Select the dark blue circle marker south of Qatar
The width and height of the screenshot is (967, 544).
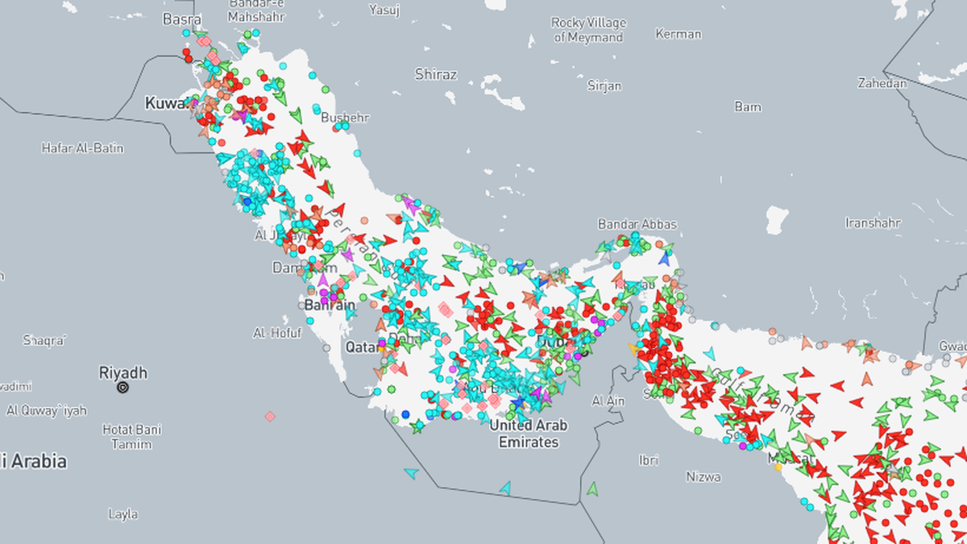[405, 414]
